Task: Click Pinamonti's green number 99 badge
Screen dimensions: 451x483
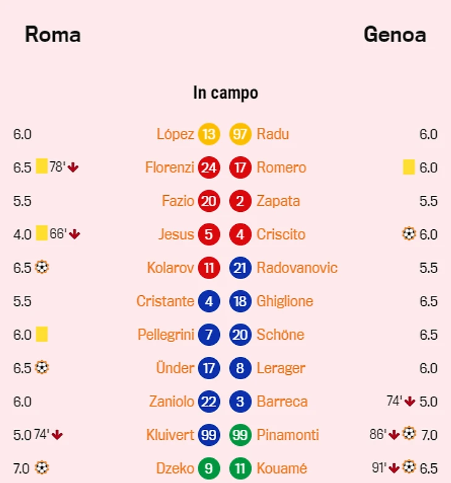Action: tap(240, 435)
